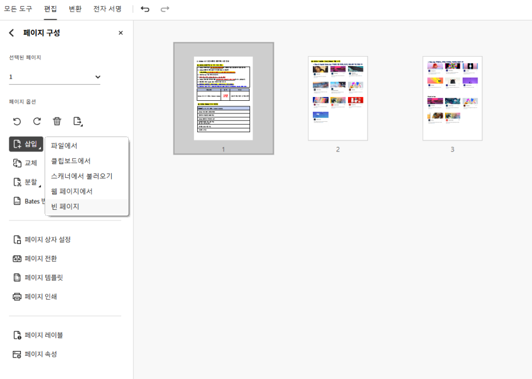Click 페이지 인쇄 print option
This screenshot has height=379, width=532.
point(35,296)
